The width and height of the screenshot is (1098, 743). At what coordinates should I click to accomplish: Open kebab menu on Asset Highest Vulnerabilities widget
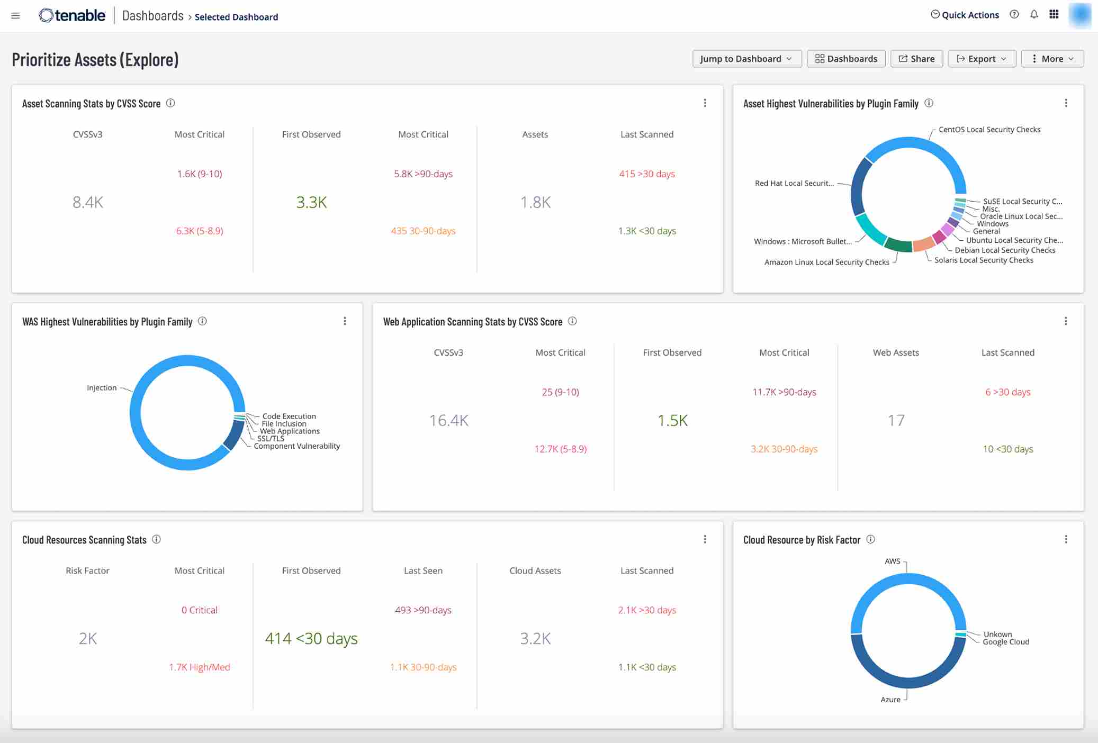point(1066,103)
